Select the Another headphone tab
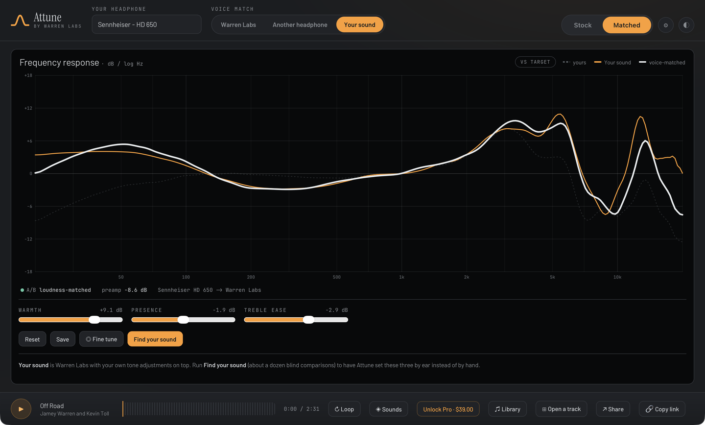Image resolution: width=705 pixels, height=425 pixels. 300,24
